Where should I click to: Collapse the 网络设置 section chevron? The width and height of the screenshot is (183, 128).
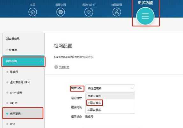[x=41, y=61]
